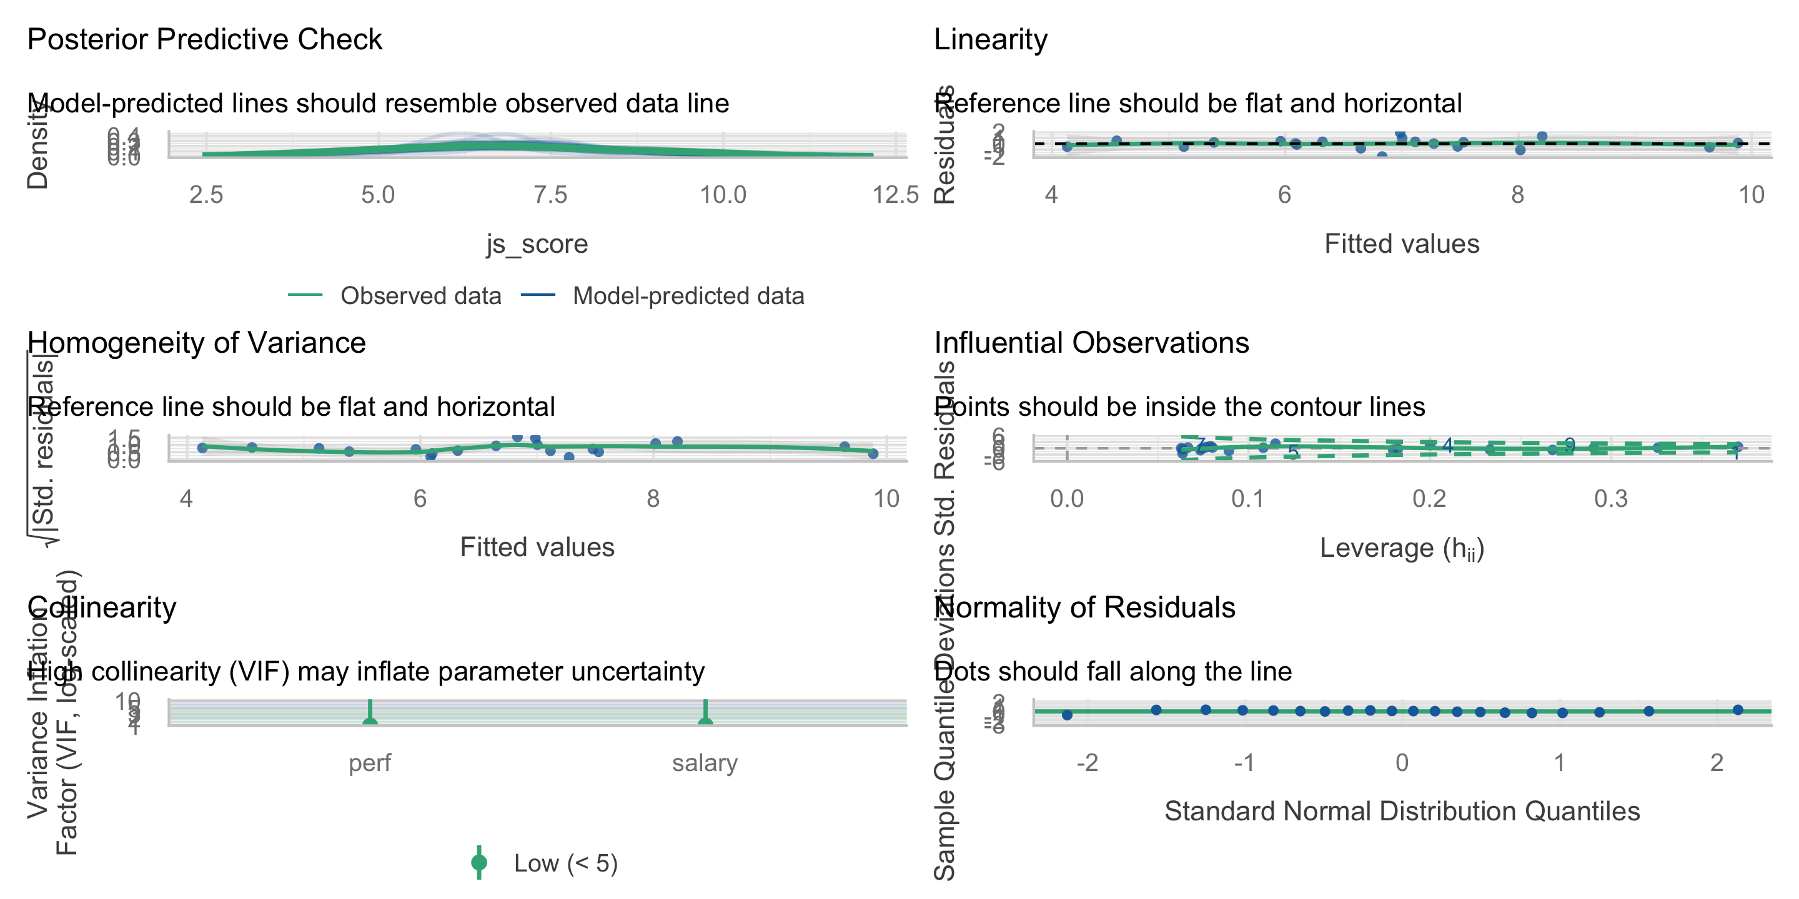Image resolution: width=1799 pixels, height=899 pixels.
Task: Click the green Observed data legend line
Action: (x=305, y=296)
